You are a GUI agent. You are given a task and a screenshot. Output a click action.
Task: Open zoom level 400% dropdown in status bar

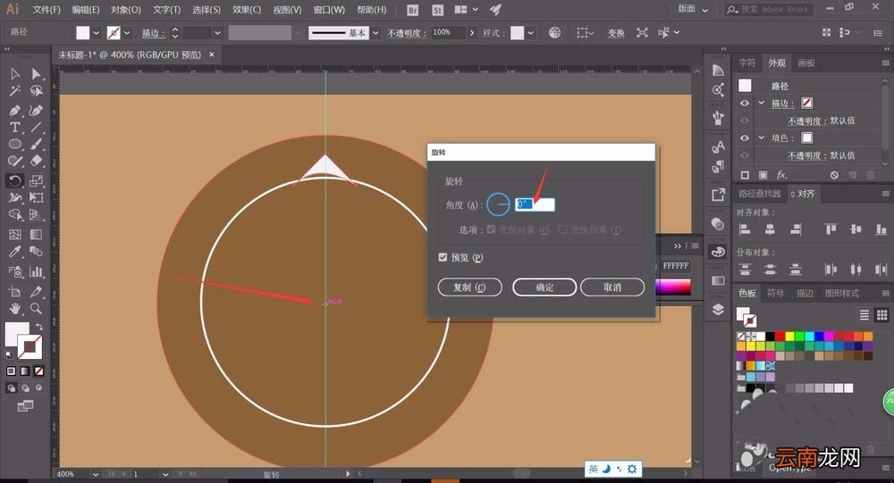(x=96, y=474)
